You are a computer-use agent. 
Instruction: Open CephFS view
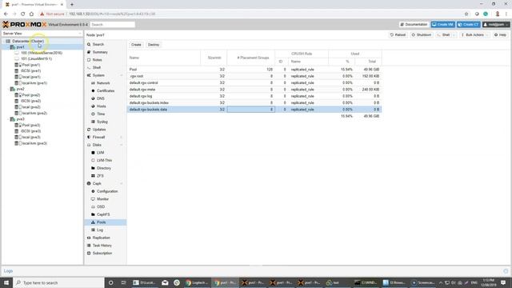[103, 214]
